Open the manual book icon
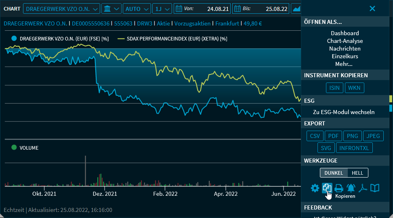 click(375, 188)
